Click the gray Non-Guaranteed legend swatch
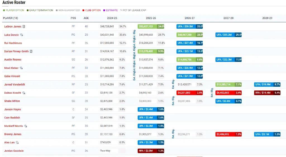 click(x=57, y=10)
